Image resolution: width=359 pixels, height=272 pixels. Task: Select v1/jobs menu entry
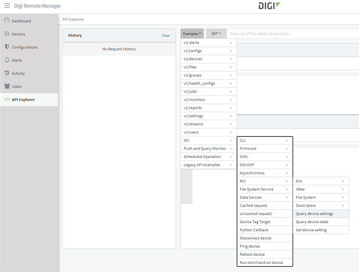click(208, 91)
